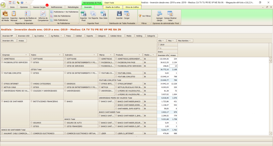Image resolution: width=273 pixels, height=146 pixels.
Task: Open quick access toolbar customize arrow
Action: coord(26,2)
